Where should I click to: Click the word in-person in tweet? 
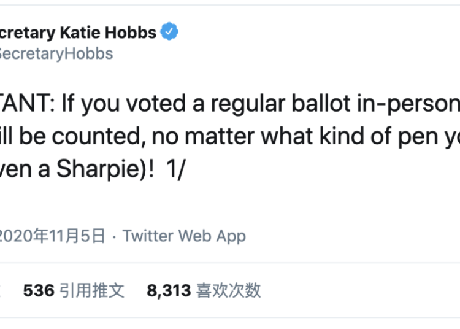pos(408,104)
